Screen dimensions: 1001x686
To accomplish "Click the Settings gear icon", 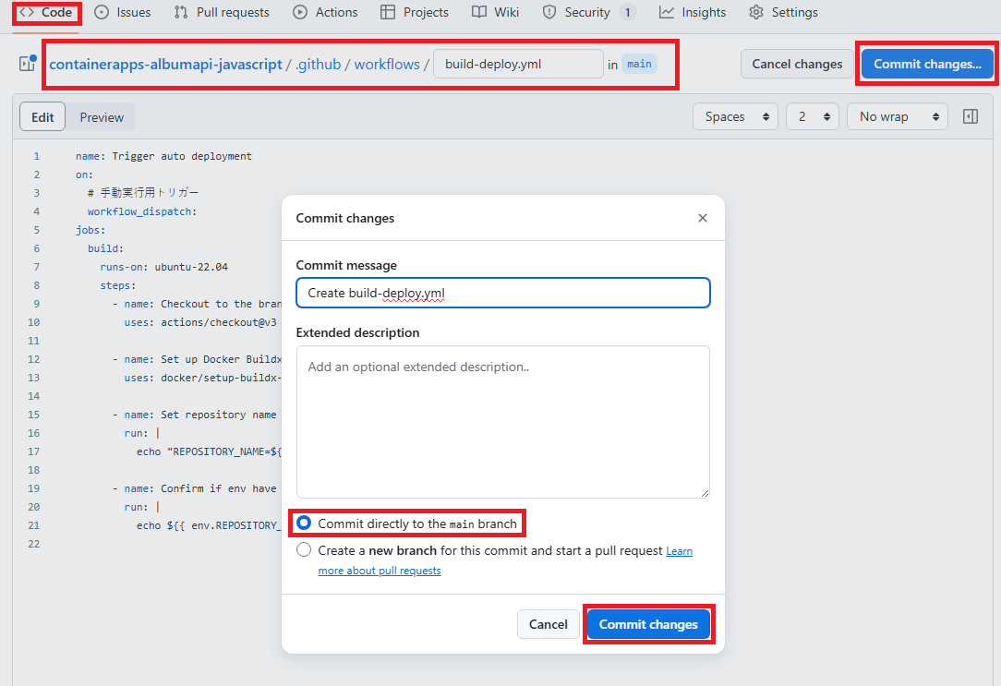I will tap(756, 12).
